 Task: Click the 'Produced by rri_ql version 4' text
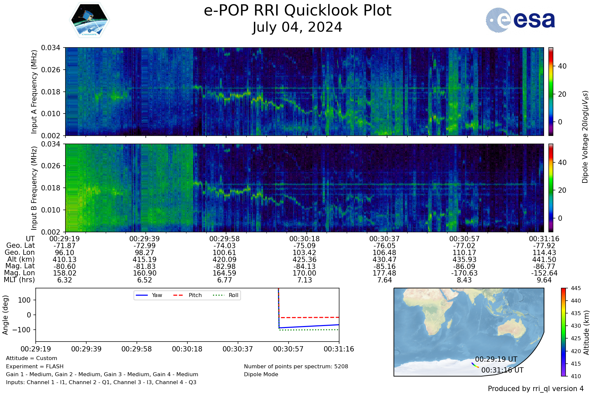coord(535,389)
